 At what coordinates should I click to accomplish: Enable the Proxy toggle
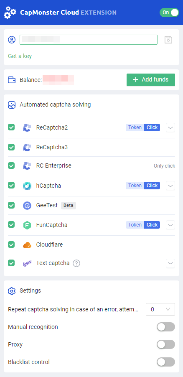coord(166,344)
